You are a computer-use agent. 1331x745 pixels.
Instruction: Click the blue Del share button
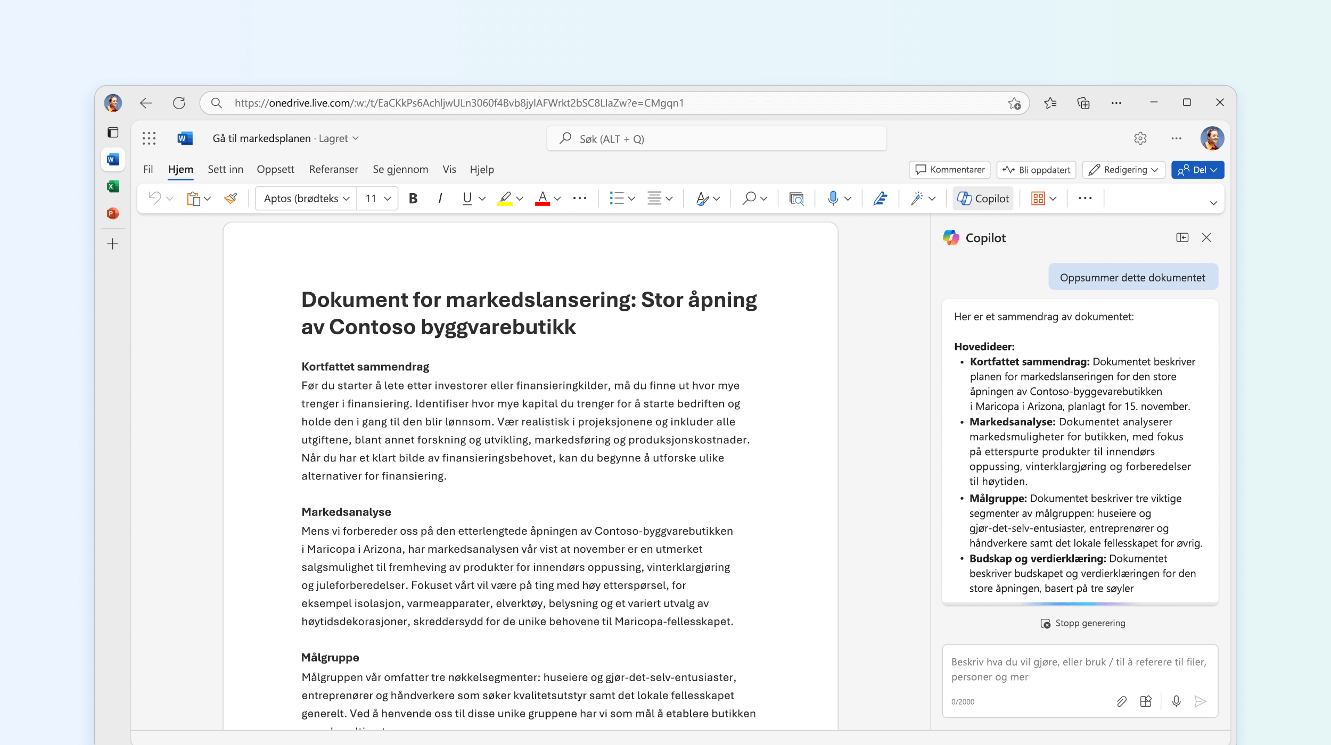point(1197,170)
